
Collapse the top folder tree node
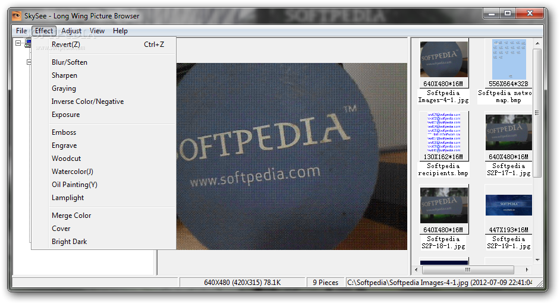click(18, 43)
